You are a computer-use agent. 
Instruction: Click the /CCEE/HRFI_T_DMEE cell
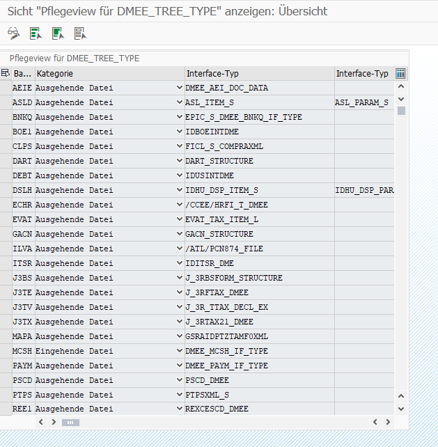click(x=260, y=205)
